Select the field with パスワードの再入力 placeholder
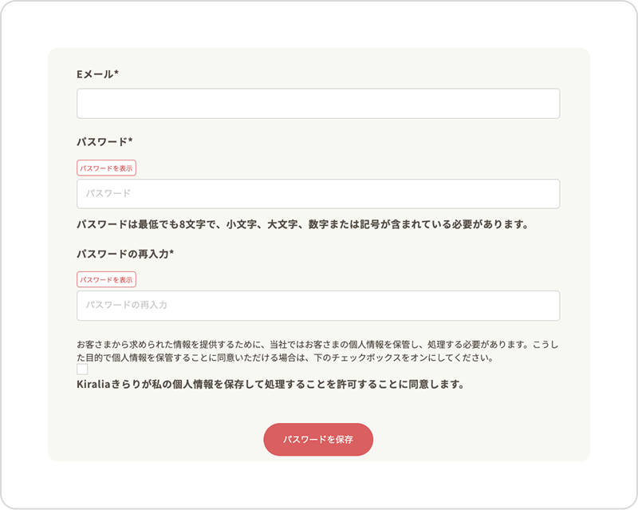The height and width of the screenshot is (510, 638). tap(318, 306)
